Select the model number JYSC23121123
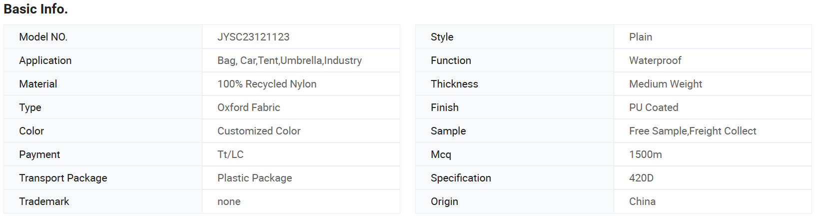This screenshot has height=222, width=817. tap(253, 37)
